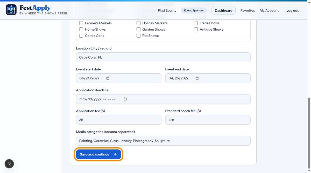This screenshot has height=173, width=311.
Task: Open the round N developer badge
Action: pyautogui.click(x=9, y=164)
